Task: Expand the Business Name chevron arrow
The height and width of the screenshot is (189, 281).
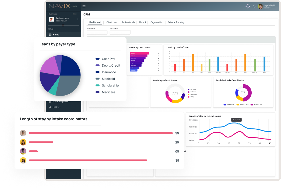Action: pos(78,19)
